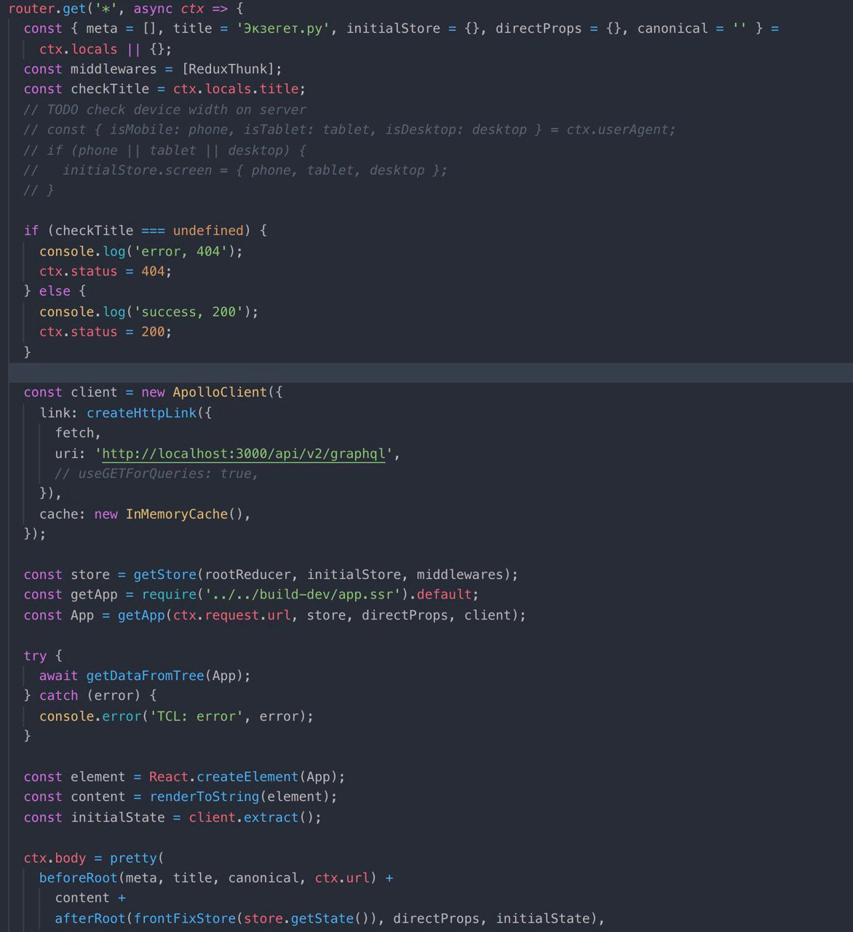Click 'canonical' in the destructuring line

click(x=673, y=28)
